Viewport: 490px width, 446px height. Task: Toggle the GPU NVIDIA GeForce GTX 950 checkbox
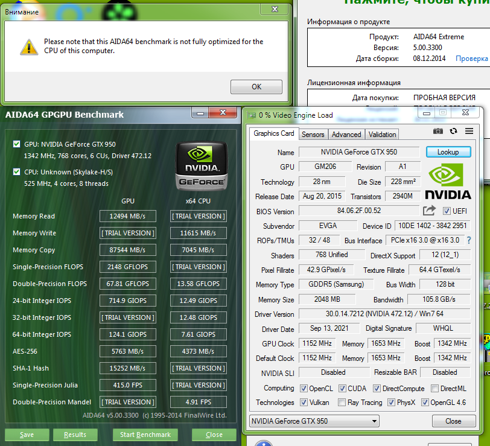click(16, 144)
